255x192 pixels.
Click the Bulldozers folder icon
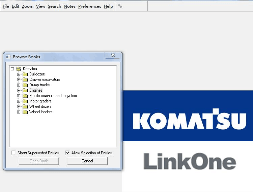coord(25,74)
